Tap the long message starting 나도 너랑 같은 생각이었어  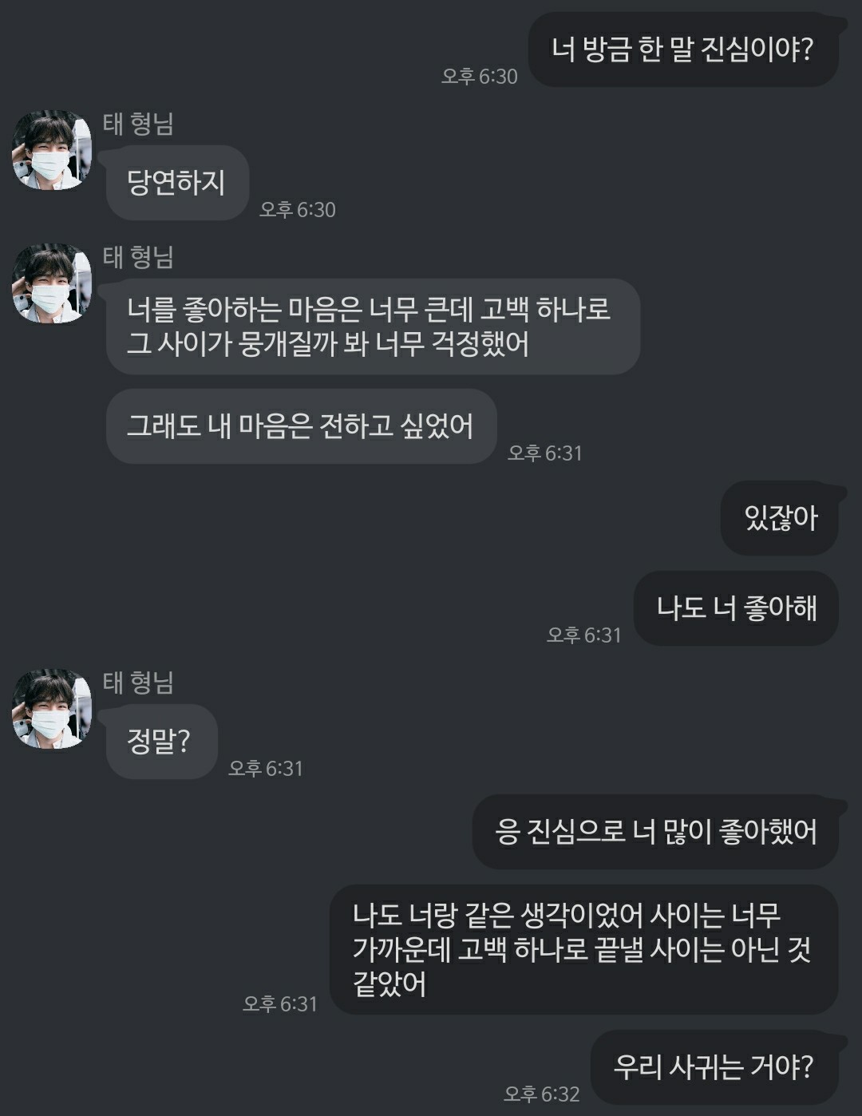coord(583,950)
